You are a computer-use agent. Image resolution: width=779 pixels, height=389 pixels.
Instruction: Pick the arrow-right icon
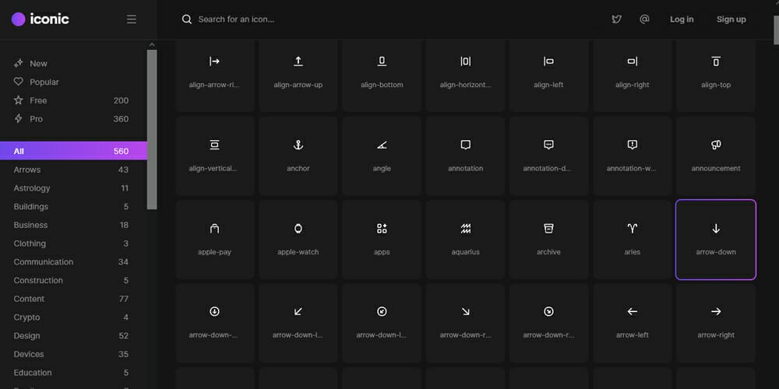pos(716,323)
